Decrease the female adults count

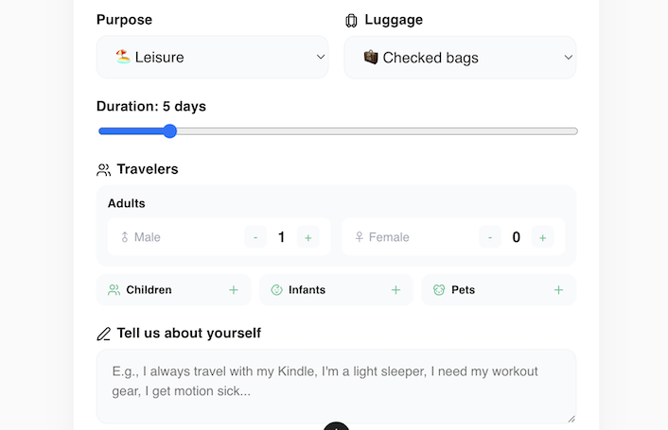point(490,237)
